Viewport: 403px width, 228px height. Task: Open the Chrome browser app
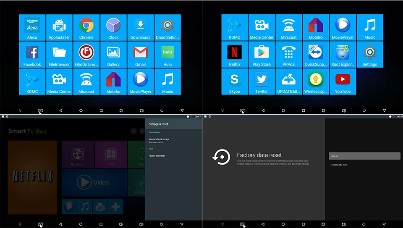coord(86,28)
